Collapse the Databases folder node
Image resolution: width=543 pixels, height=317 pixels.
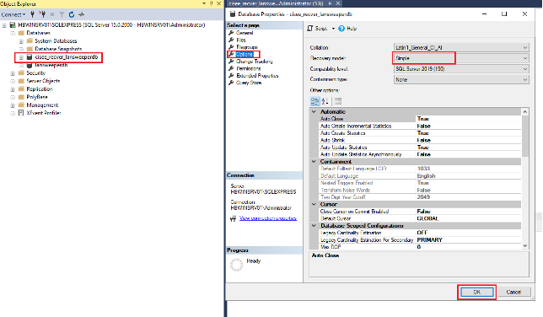tap(13, 33)
